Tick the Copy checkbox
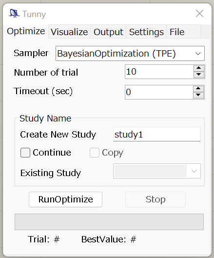 coord(95,153)
